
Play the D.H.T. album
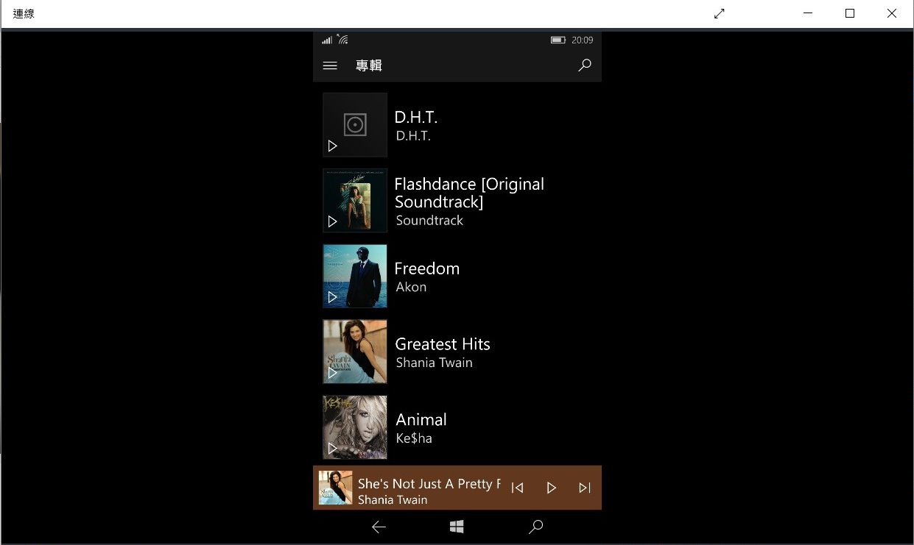[333, 146]
